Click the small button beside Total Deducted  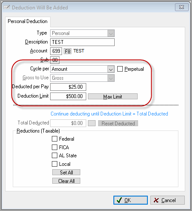click(92, 123)
